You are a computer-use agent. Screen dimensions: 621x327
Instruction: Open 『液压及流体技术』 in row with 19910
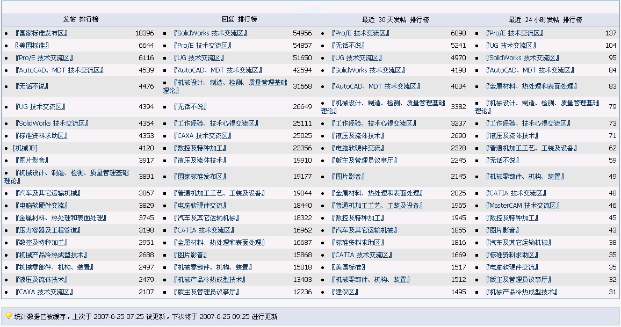tap(200, 161)
